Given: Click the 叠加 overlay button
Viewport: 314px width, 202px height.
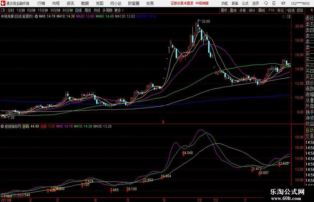Looking at the screenshot, I should [233, 10].
